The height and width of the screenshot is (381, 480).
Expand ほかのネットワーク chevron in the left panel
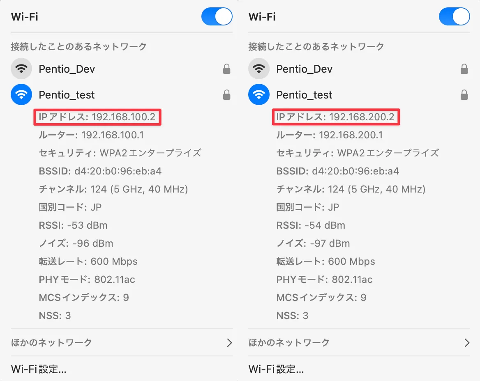229,342
